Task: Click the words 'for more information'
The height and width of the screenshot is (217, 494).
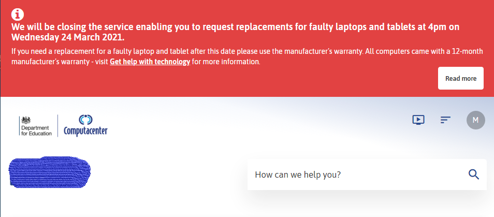Action: (x=226, y=62)
